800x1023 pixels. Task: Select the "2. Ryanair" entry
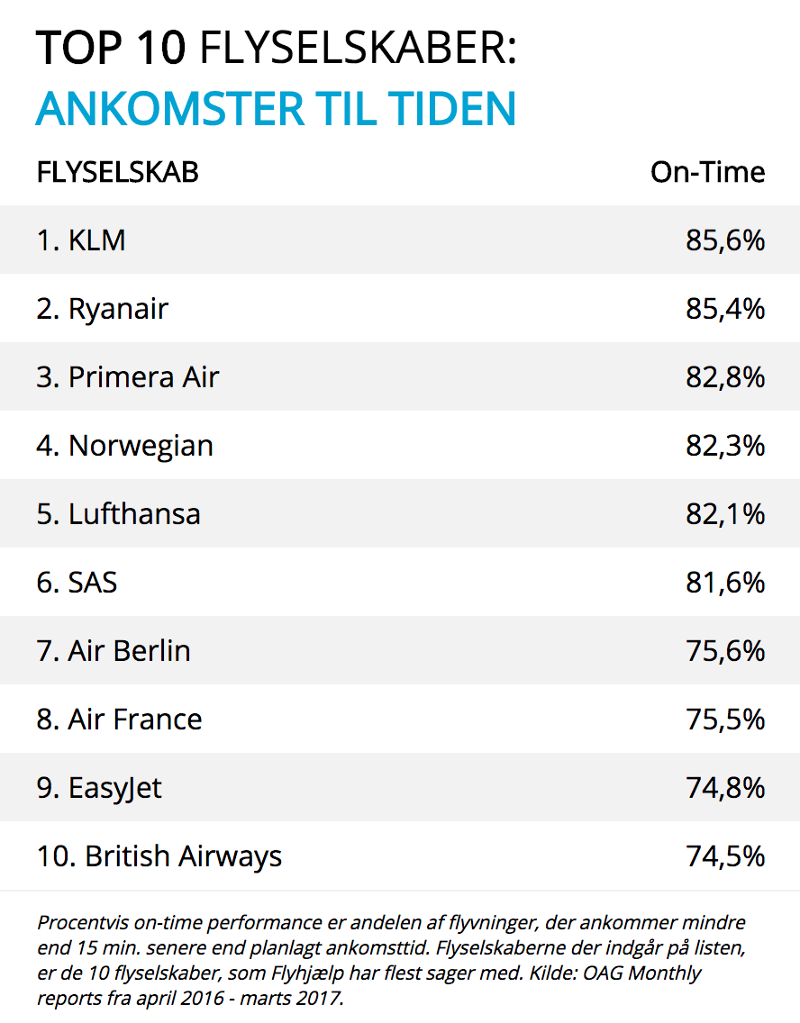103,309
